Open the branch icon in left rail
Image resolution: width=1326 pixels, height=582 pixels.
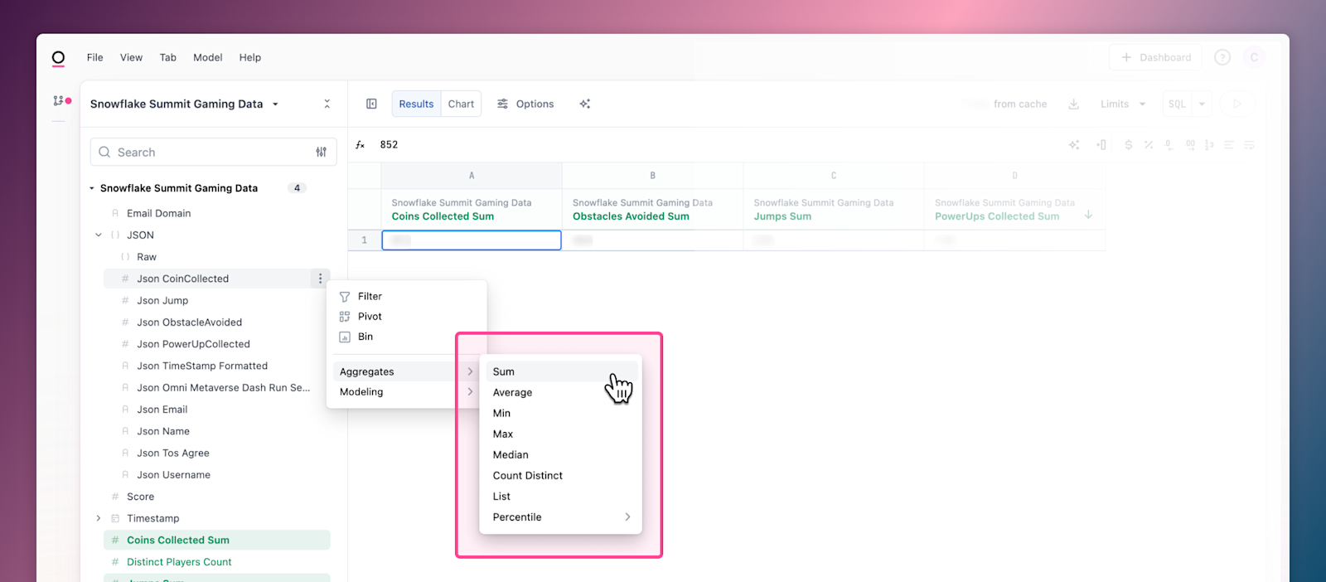click(x=59, y=100)
